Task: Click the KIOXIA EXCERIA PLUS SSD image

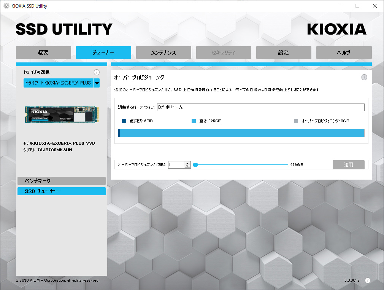Action: click(x=62, y=115)
